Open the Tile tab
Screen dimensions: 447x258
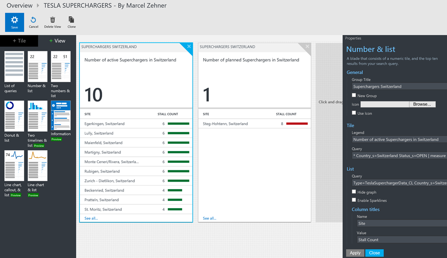point(19,41)
